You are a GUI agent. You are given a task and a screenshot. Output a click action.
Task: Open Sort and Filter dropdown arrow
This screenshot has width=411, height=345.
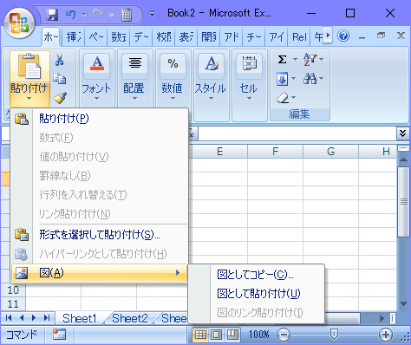322,60
